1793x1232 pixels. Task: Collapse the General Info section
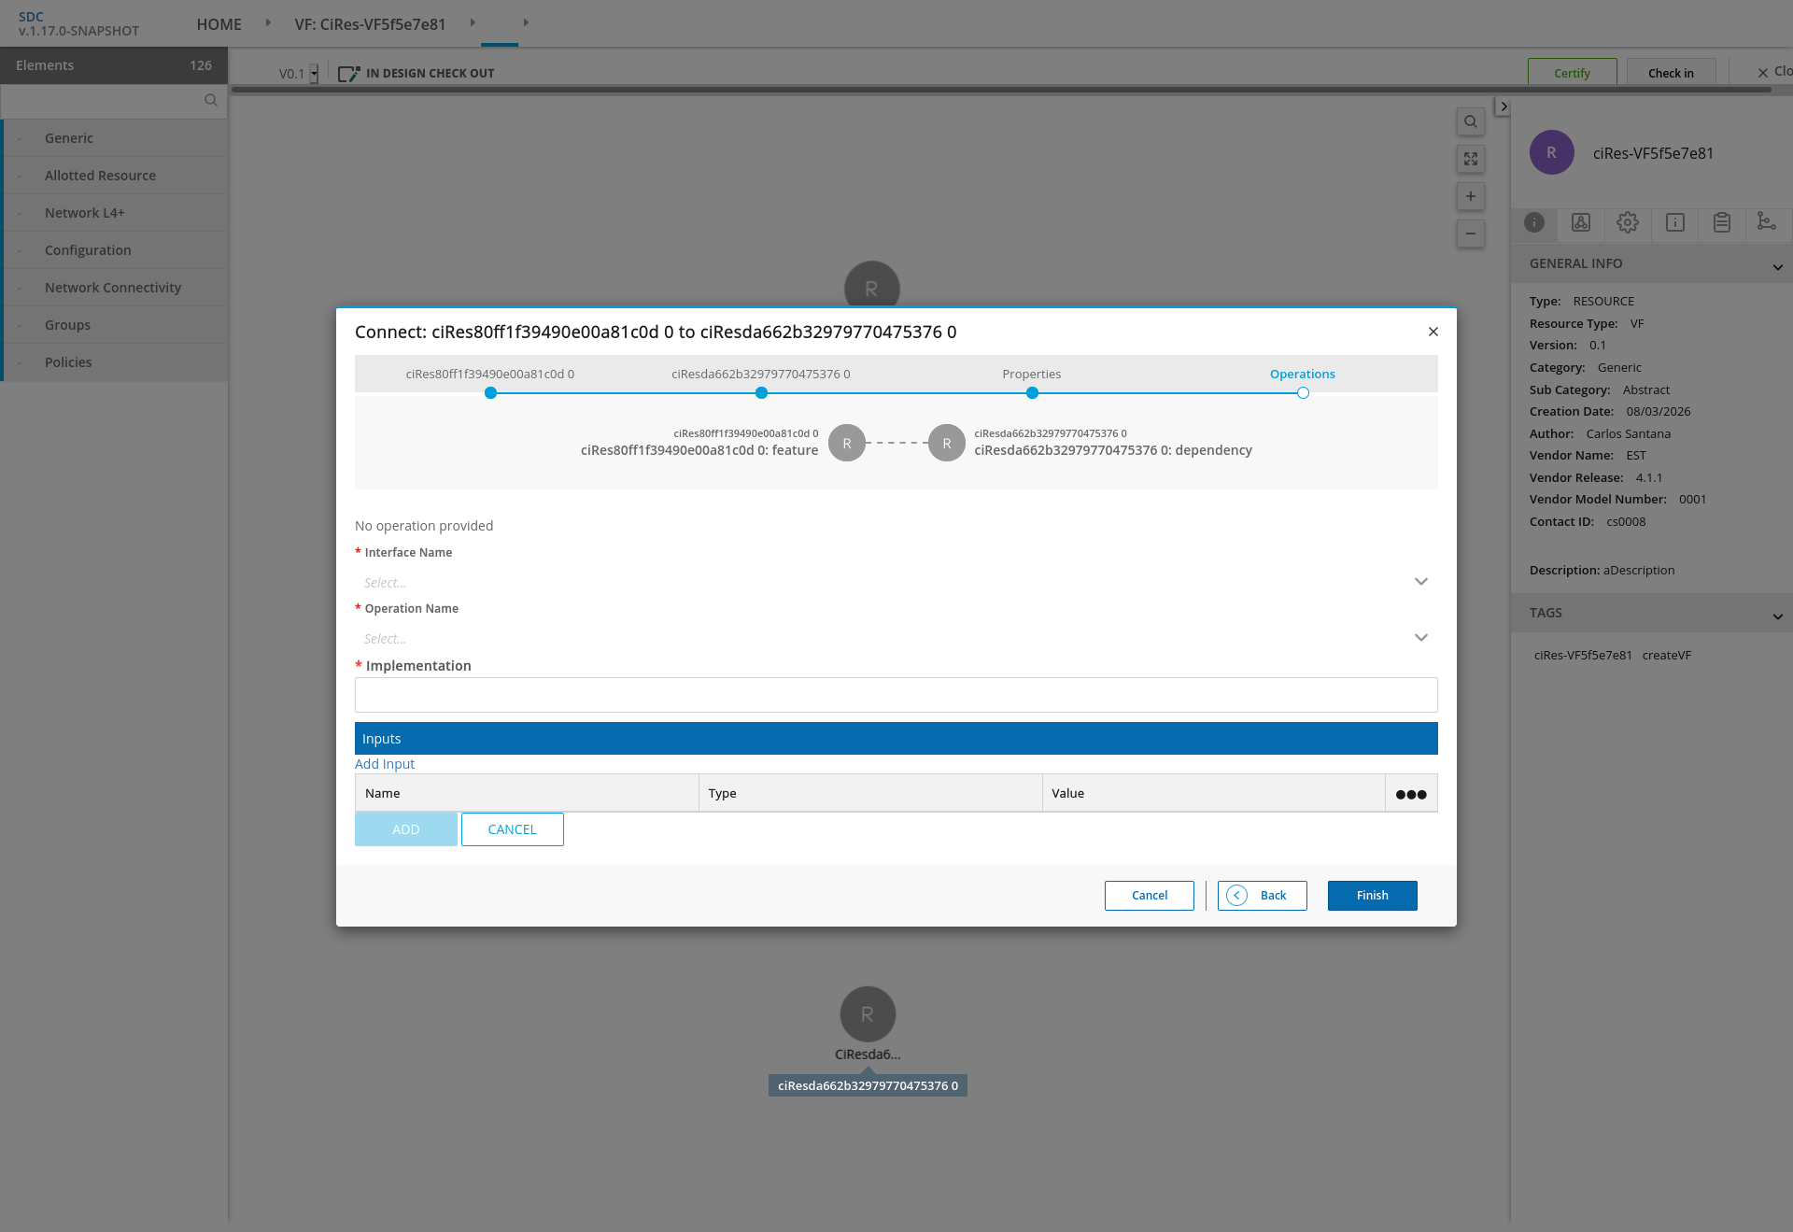tap(1777, 267)
